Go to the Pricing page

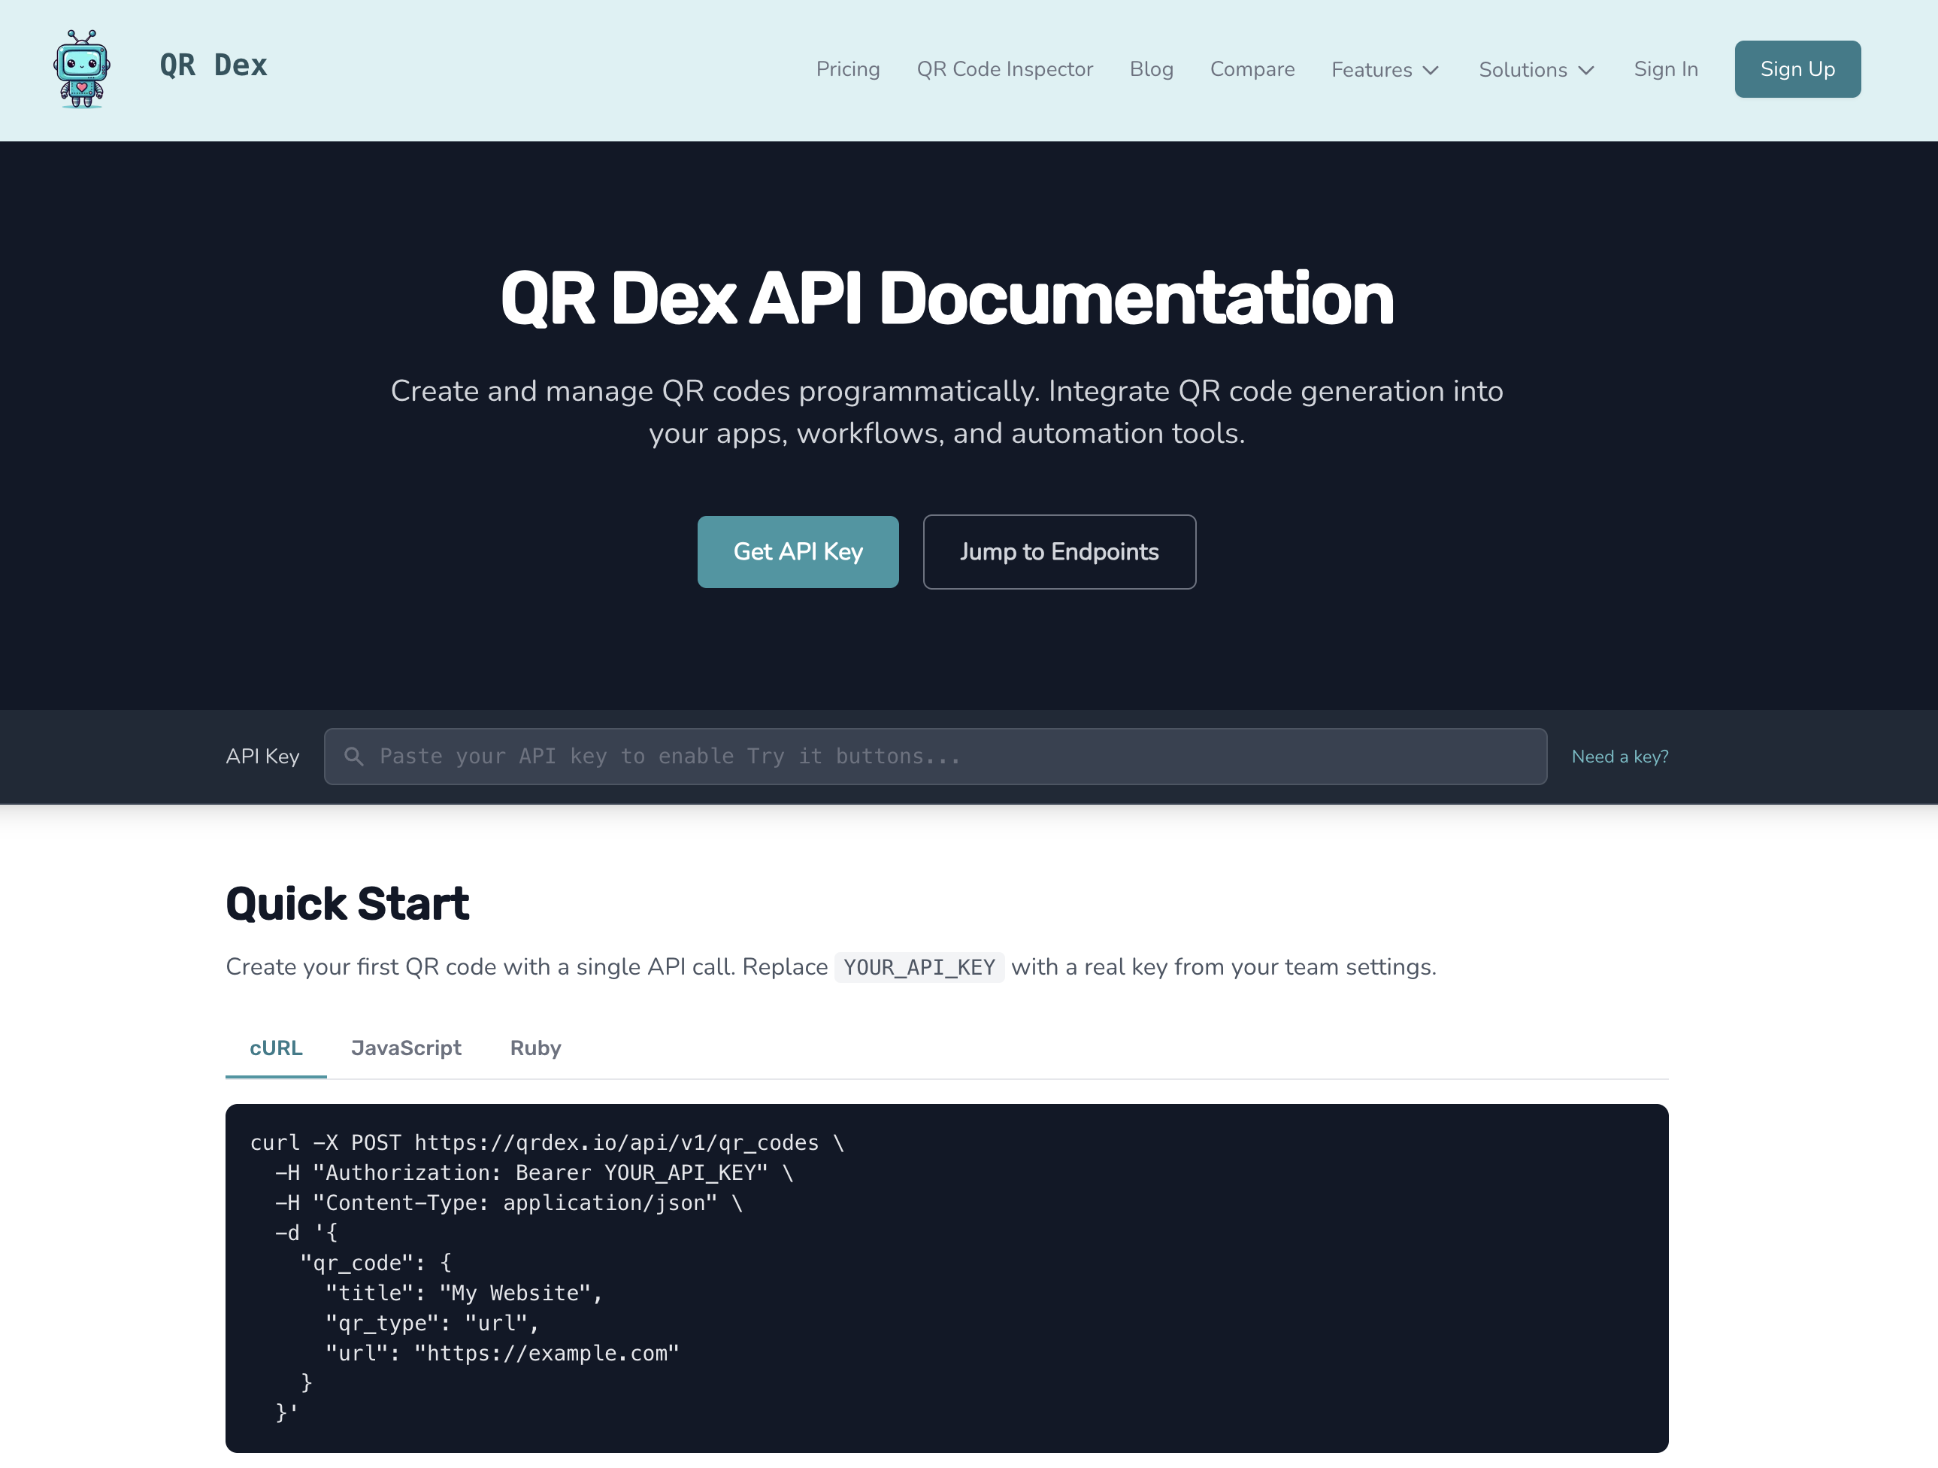pos(847,69)
